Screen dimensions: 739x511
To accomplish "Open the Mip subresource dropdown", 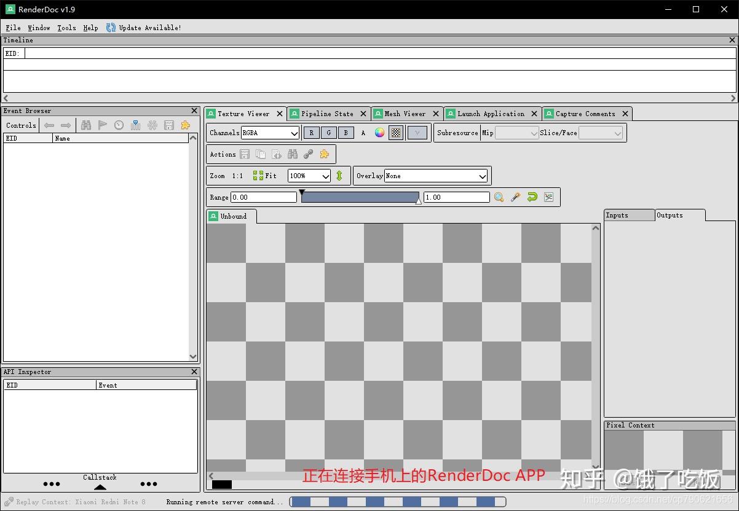I will [x=516, y=133].
